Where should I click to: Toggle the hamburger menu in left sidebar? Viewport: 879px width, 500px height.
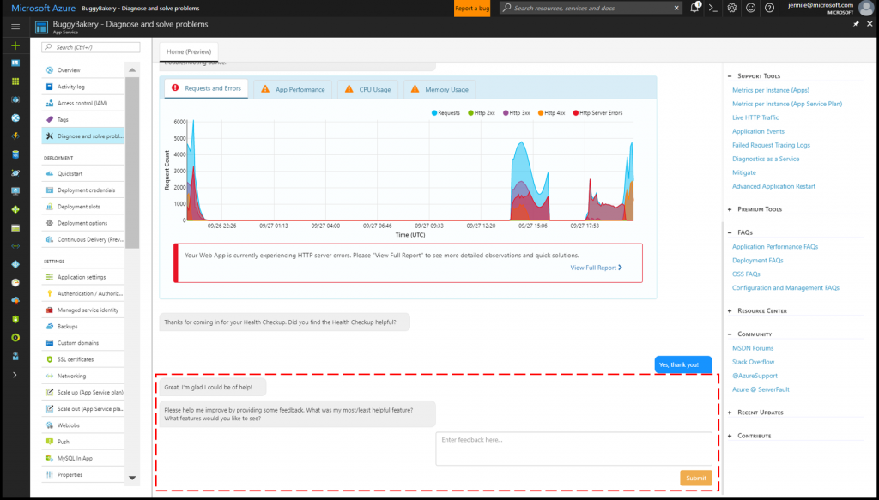15,27
